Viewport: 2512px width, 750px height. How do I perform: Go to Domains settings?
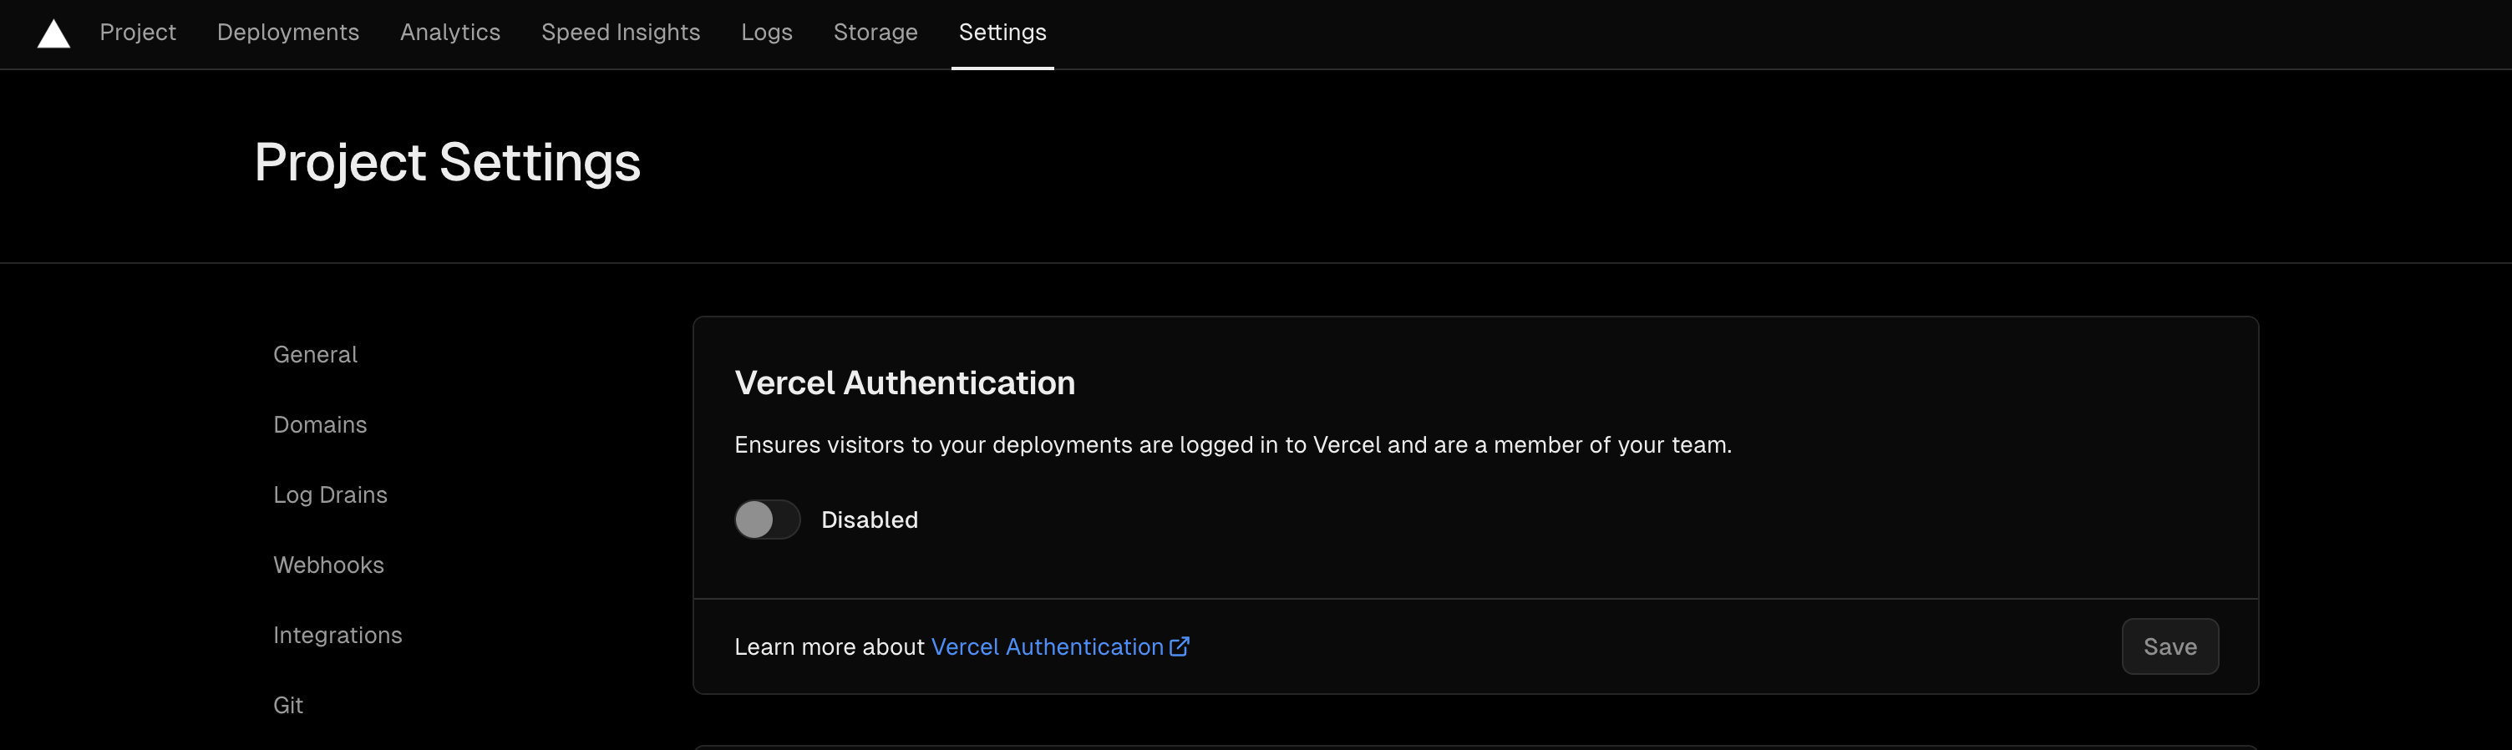[x=320, y=424]
